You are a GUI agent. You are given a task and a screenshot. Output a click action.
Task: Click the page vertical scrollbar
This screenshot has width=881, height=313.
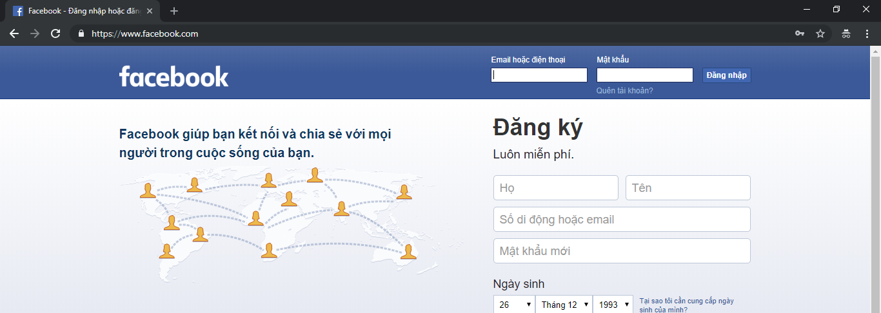click(x=876, y=180)
